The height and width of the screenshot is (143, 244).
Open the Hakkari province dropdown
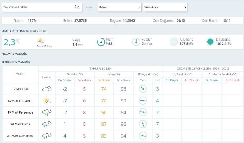coord(120,7)
